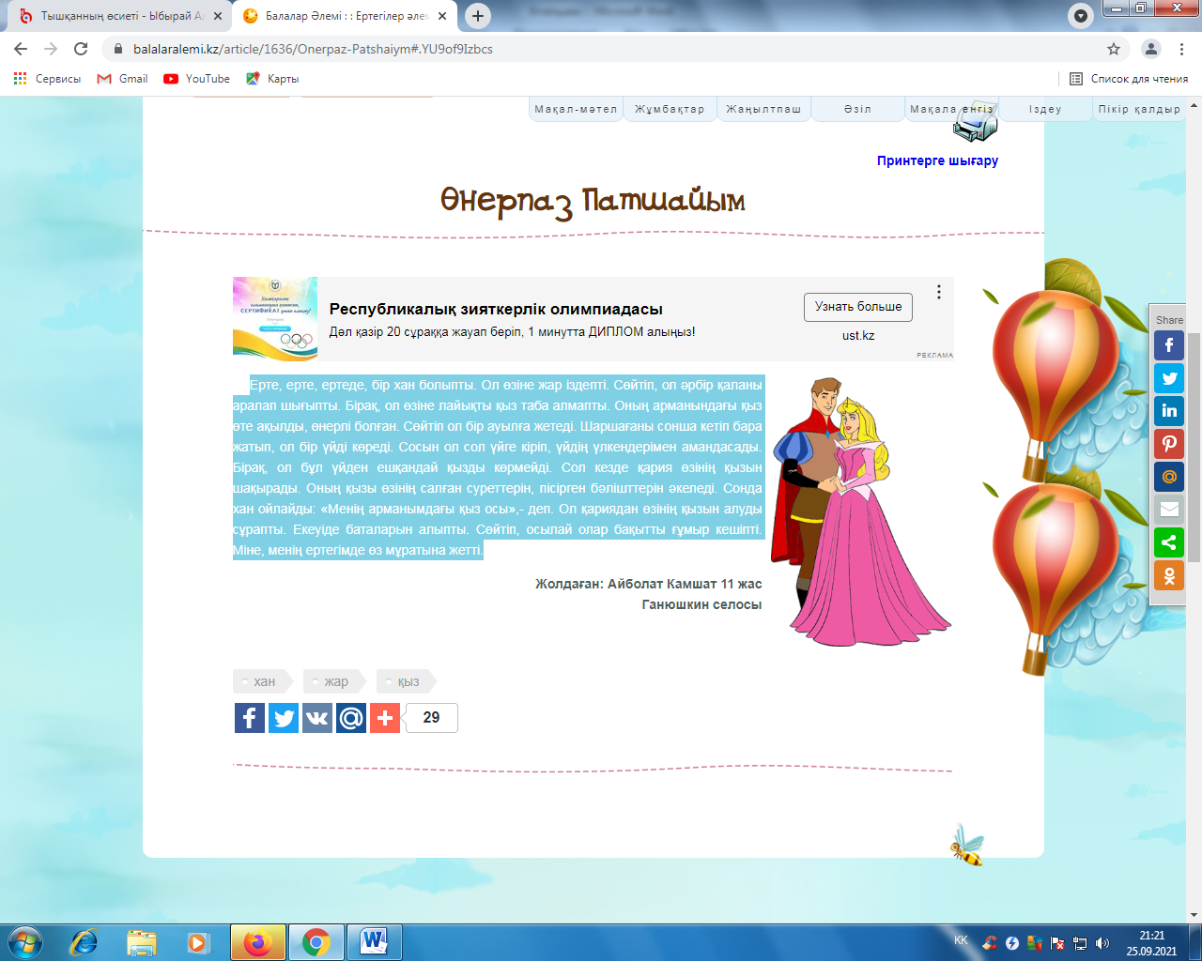Bookmark this page with the star

pyautogui.click(x=1114, y=49)
